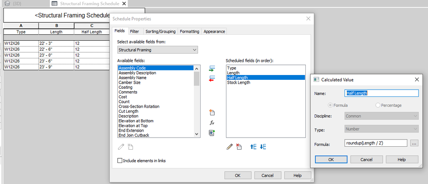Screen dimensions: 428x184
Task: Click disabled delete icon under Available fields
Action: (130, 147)
